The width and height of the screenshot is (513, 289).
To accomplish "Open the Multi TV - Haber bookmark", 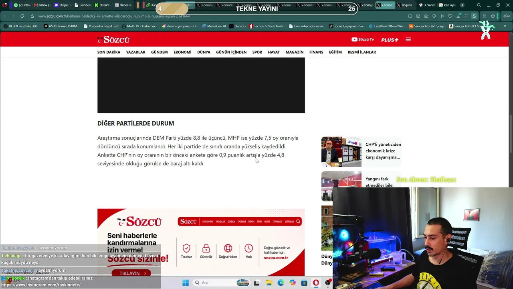I will coord(139,26).
